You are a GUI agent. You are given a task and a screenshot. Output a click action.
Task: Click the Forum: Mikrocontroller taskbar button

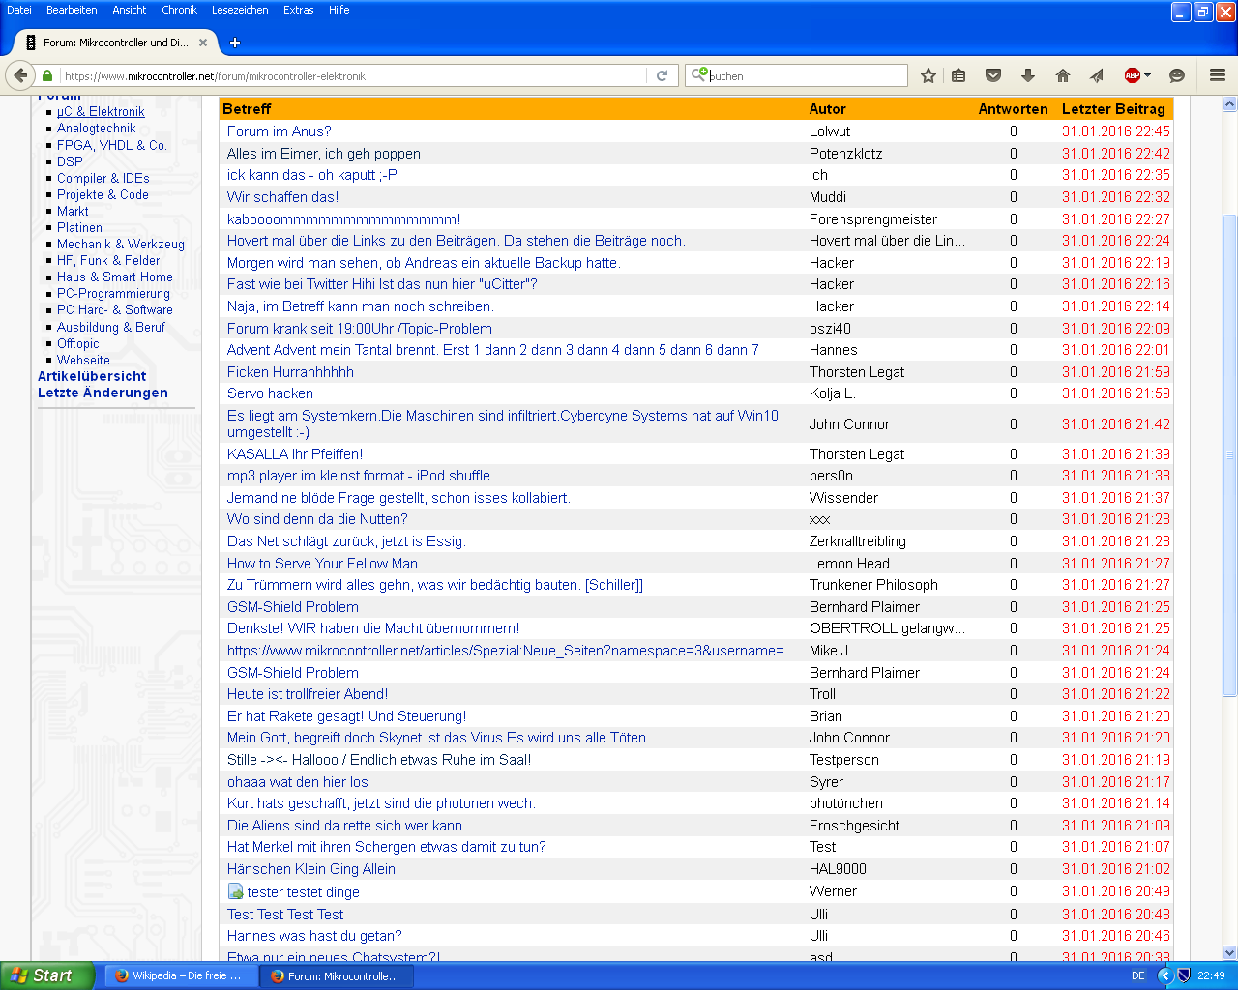337,975
